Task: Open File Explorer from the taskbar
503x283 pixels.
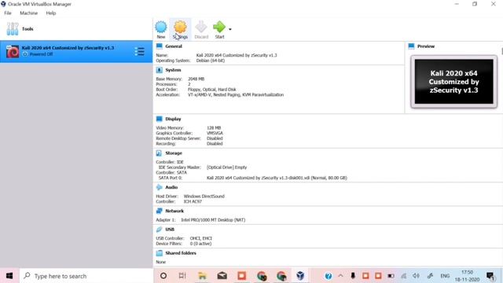Action: tap(202, 276)
